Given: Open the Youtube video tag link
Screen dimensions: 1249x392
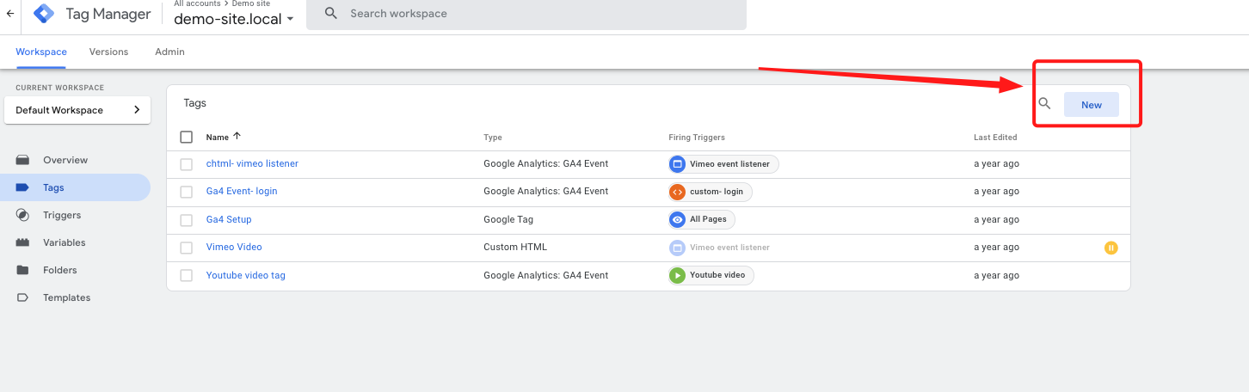Looking at the screenshot, I should (x=246, y=275).
